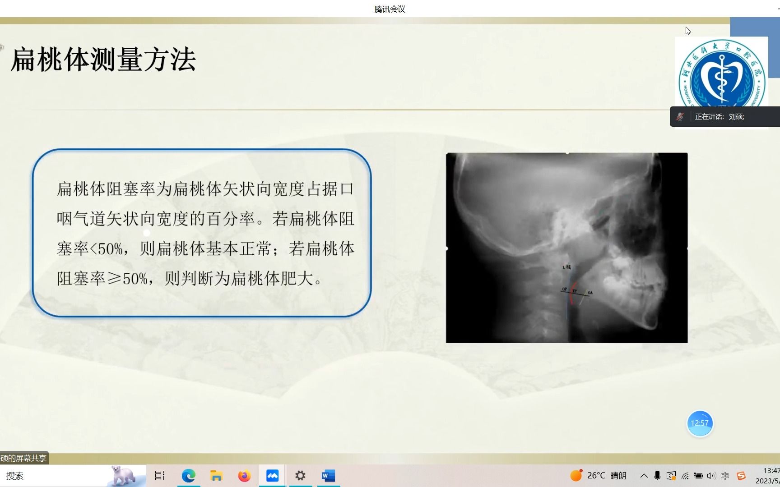Click the 腾讯会议 window title
Viewport: 780px width, 487px height.
coord(390,9)
